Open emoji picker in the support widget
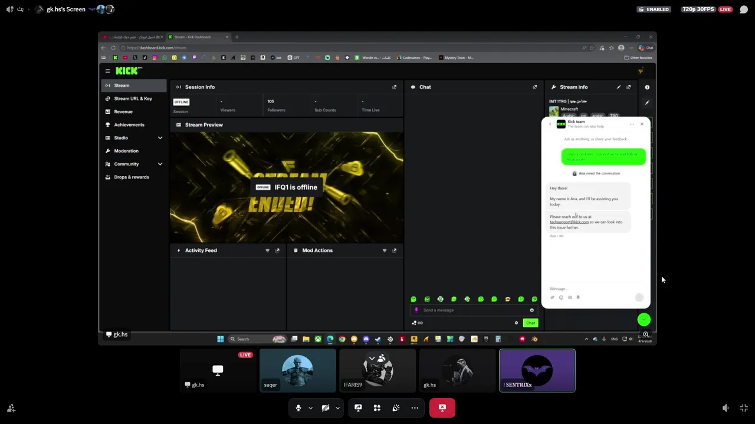 click(x=561, y=297)
